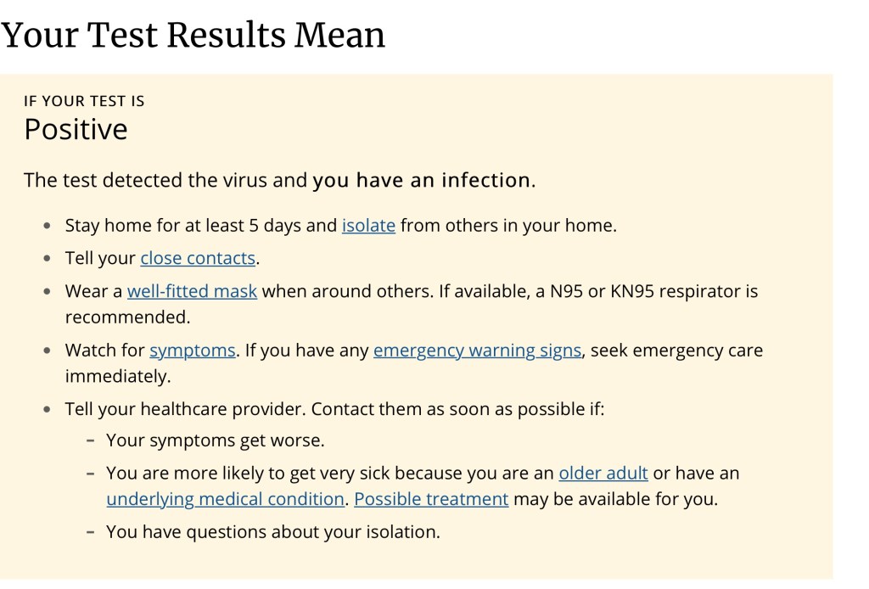The height and width of the screenshot is (589, 869).
Task: Follow the "Possible treatment" link
Action: pos(431,499)
